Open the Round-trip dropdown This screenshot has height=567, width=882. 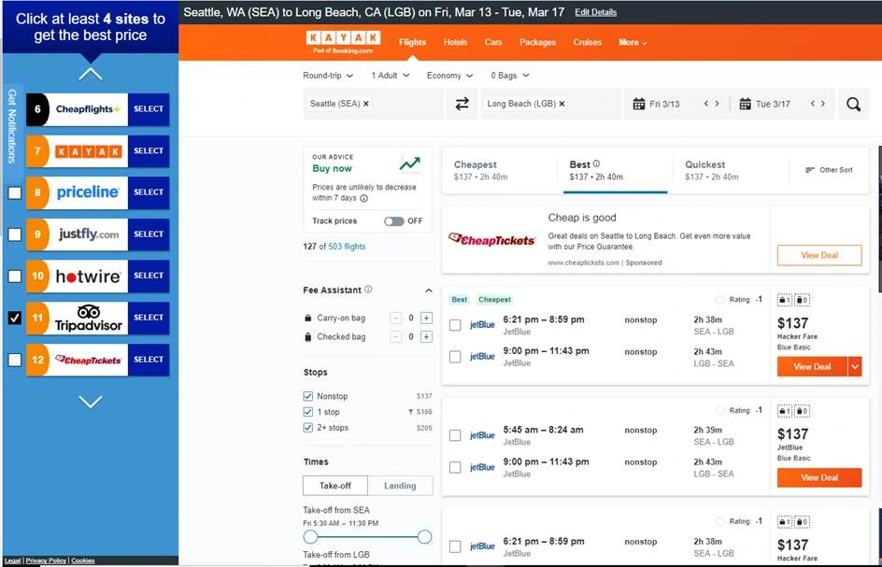[x=328, y=76]
